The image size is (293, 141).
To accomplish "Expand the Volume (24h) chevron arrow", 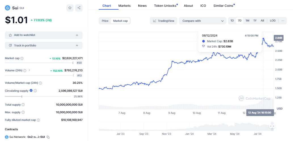I will tap(29, 70).
